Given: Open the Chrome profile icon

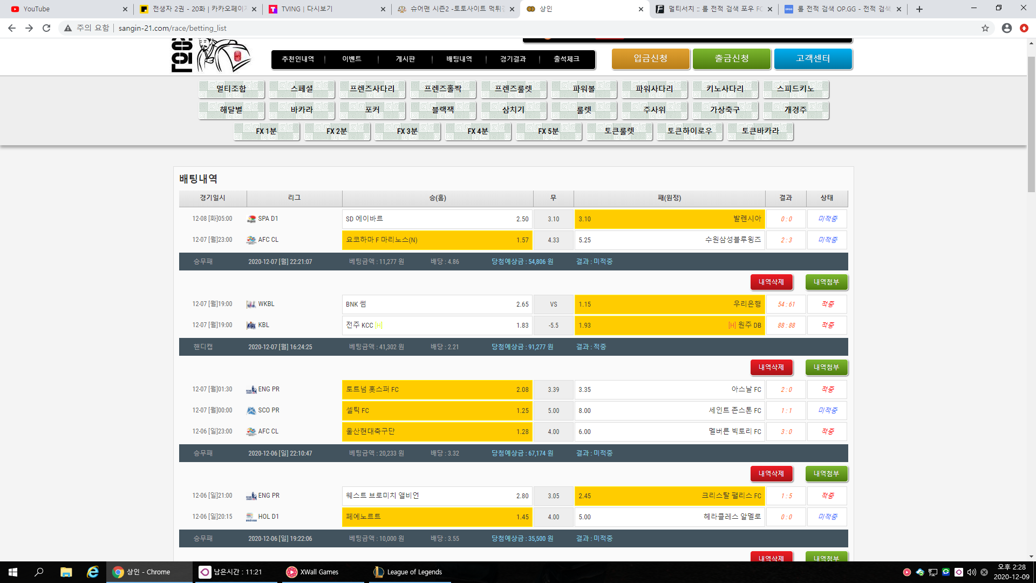Looking at the screenshot, I should click(x=1006, y=28).
